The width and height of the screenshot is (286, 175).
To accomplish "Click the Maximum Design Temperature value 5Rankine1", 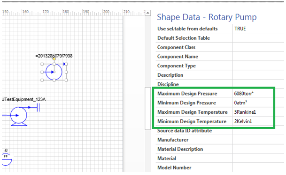I will [245, 112].
